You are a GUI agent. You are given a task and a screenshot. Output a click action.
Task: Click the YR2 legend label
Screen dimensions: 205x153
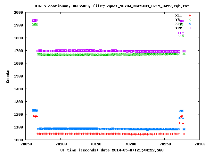(179, 28)
